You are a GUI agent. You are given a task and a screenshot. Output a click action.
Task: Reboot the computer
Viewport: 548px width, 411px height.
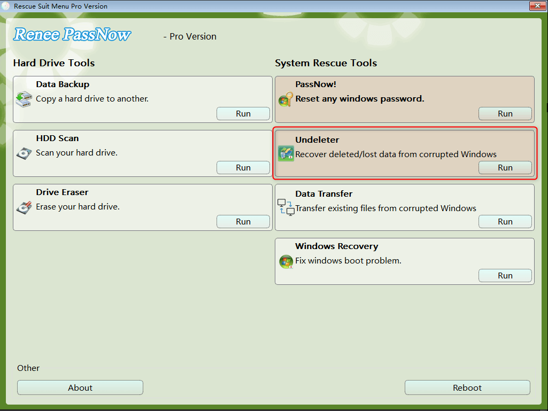point(467,387)
